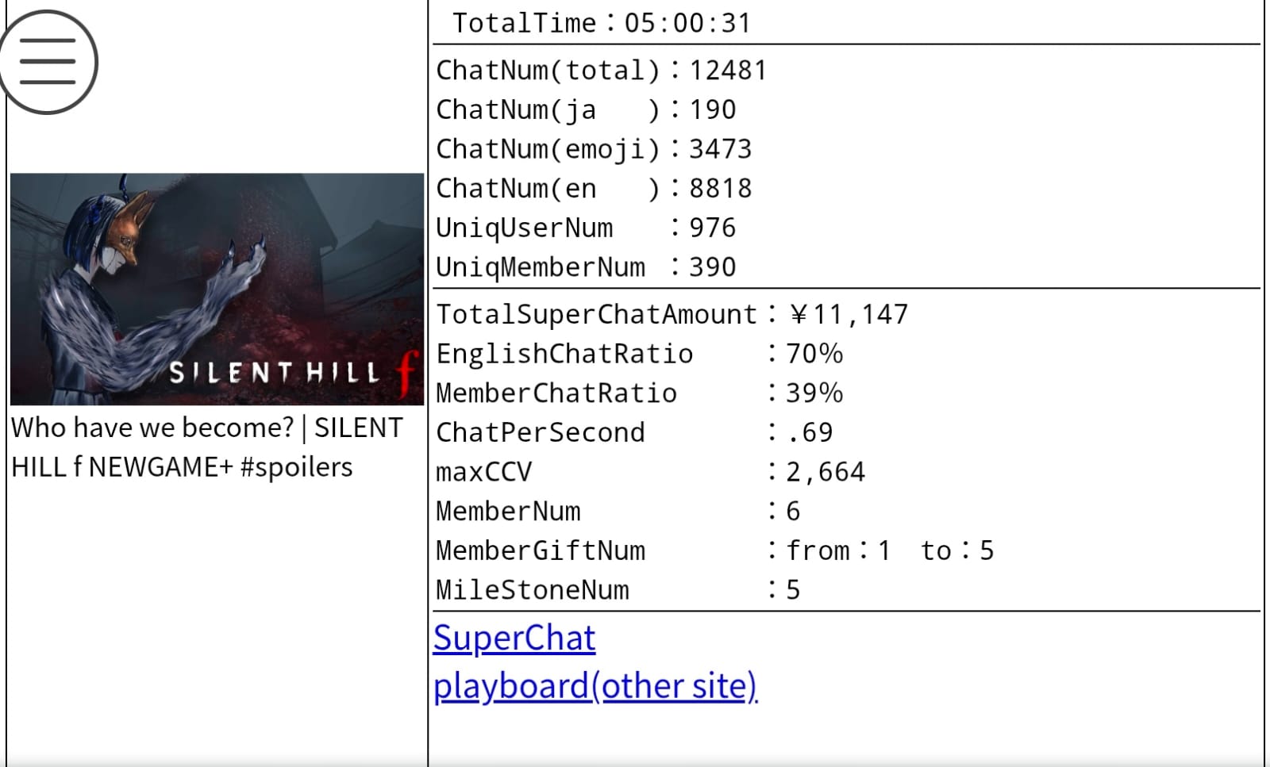Open the SILENT HILL f stream thumbnail

tap(217, 289)
